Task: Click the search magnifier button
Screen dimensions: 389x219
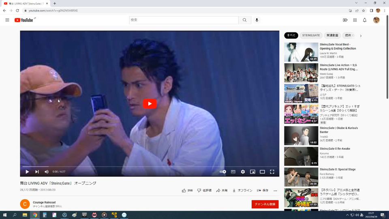Action: click(245, 20)
